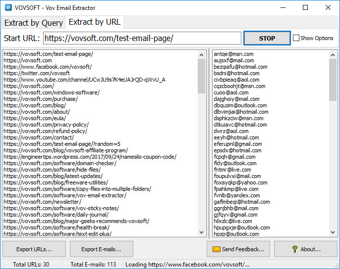Click the question mark icon on About

[295, 249]
